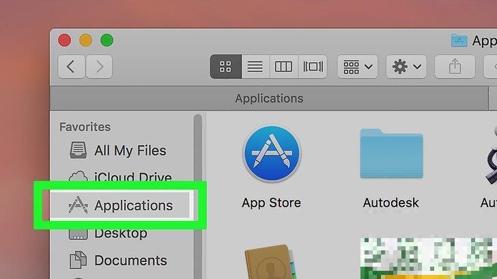Open the item arrangement dropdown
Viewport: 497px width, 279px height.
tap(359, 67)
